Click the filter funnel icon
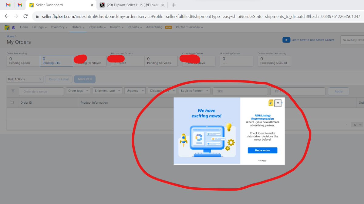The image size is (364, 204). click(x=13, y=91)
